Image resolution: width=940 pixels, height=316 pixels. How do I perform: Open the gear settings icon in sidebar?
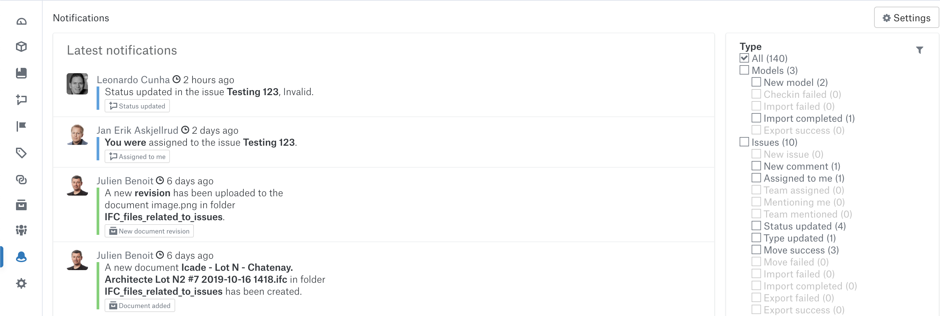click(22, 283)
